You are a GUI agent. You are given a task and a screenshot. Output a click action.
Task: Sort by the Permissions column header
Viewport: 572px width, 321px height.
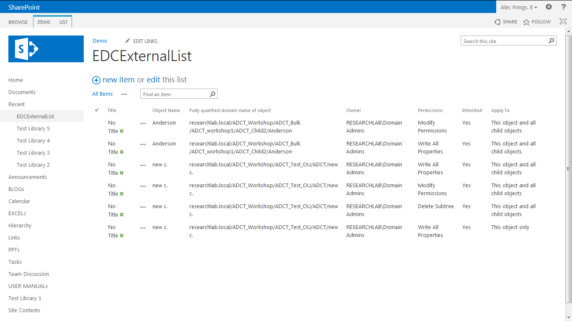(x=430, y=110)
